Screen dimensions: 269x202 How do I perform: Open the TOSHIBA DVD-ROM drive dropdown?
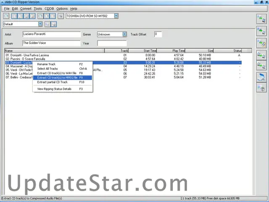[x=116, y=16]
